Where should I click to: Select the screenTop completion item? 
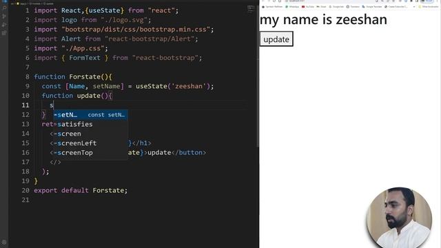tap(90, 153)
